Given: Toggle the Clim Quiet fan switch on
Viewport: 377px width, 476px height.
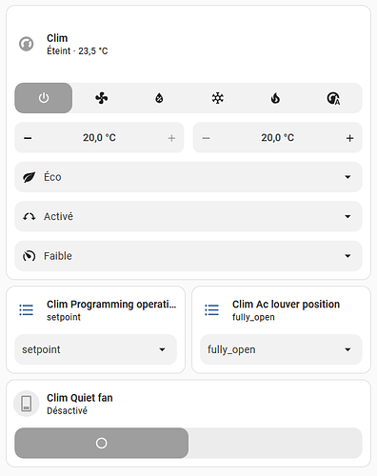Looking at the screenshot, I should point(188,443).
